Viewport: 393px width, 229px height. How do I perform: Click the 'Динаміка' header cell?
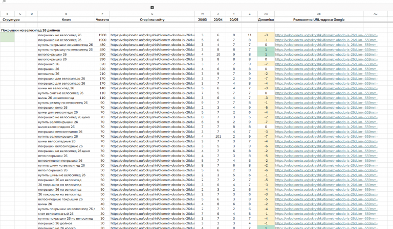266,19
